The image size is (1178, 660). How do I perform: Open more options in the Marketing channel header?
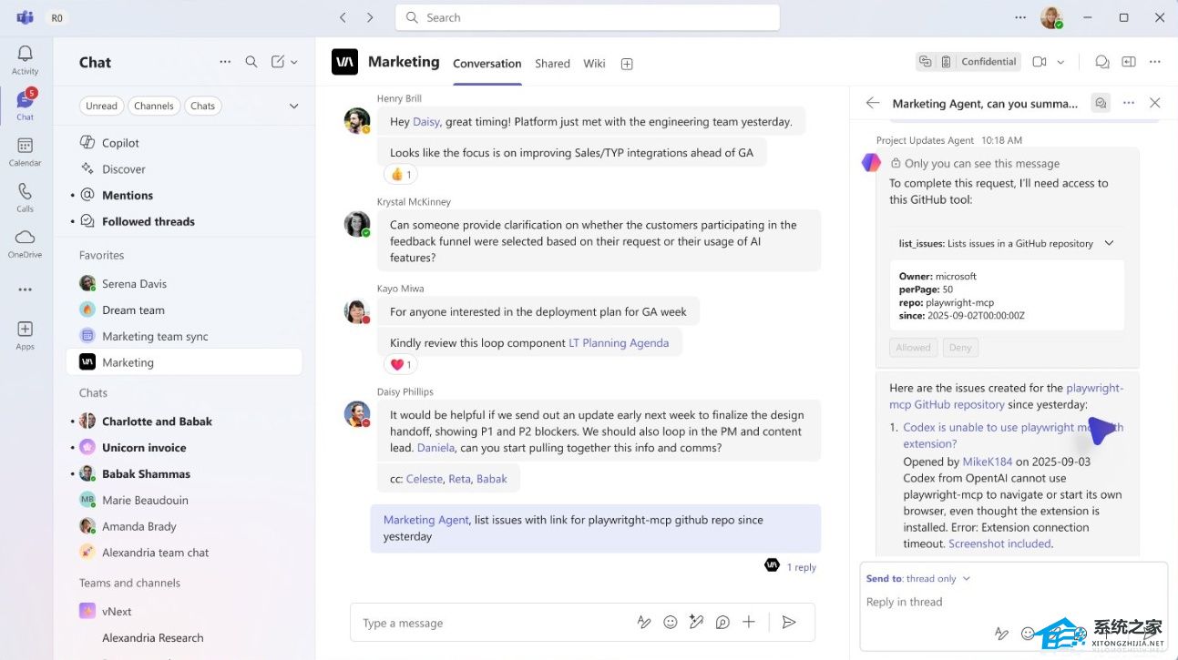click(1155, 62)
